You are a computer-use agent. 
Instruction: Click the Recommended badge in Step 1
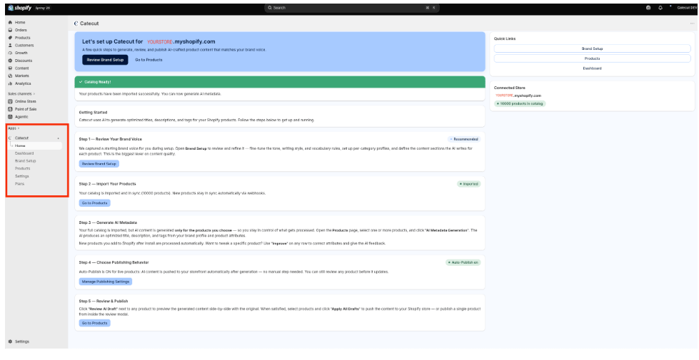pyautogui.click(x=464, y=139)
